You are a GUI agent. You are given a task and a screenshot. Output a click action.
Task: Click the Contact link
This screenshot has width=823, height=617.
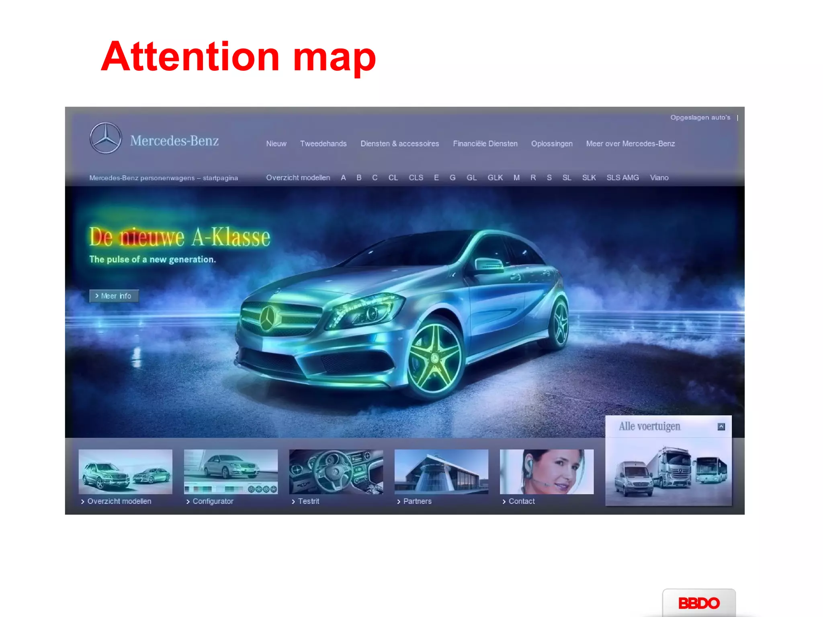(521, 501)
